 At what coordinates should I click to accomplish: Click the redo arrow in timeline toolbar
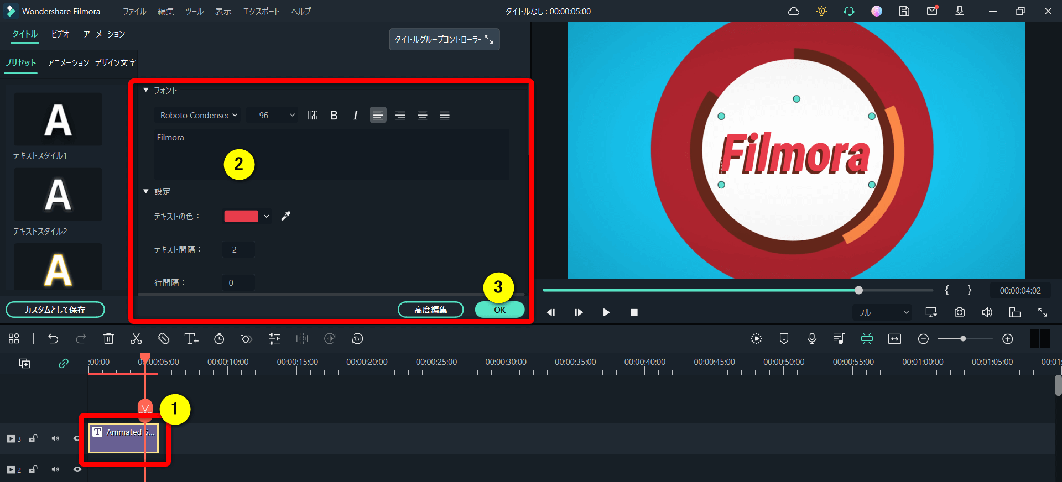coord(81,339)
